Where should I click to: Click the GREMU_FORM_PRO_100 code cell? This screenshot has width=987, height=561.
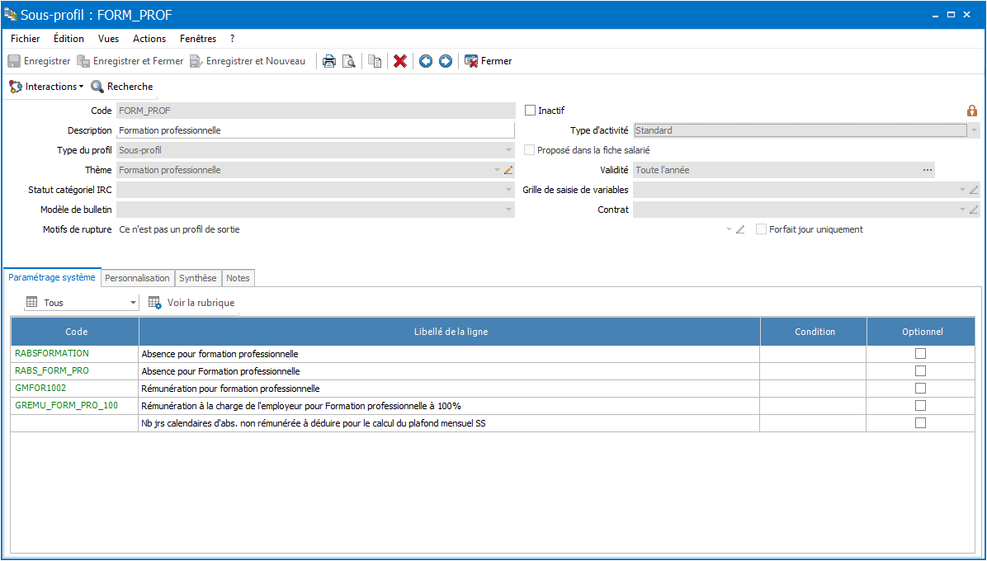75,406
